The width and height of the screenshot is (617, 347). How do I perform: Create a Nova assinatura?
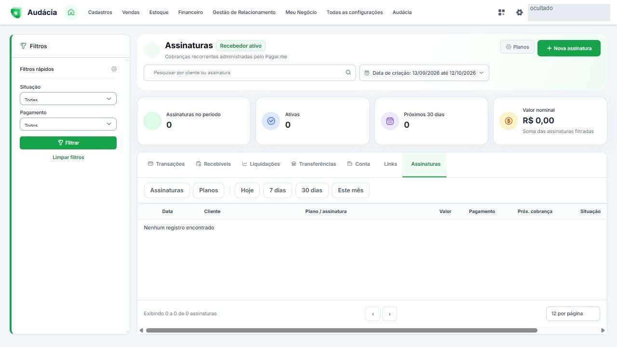pos(569,48)
